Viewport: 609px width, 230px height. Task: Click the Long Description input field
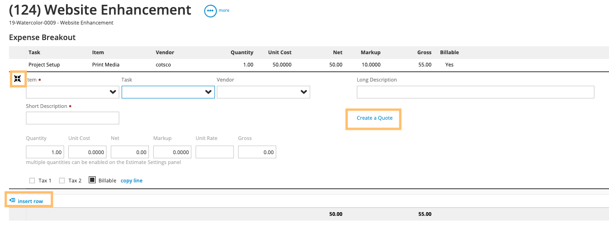475,92
